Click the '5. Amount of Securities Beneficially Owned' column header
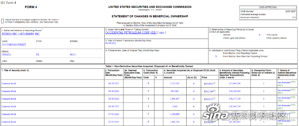The width and height of the screenshot is (299, 126). pos(234,74)
